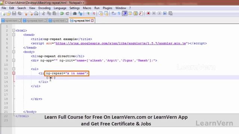Open the Language menu
The image size is (239, 134).
(x=60, y=8)
